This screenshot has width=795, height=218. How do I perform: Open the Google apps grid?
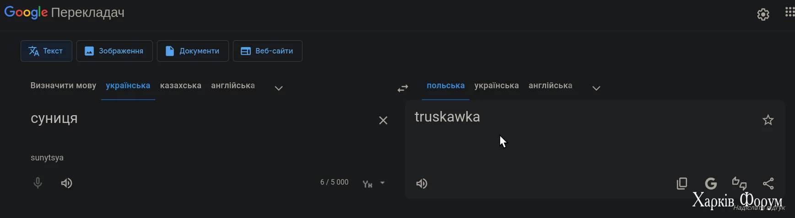point(790,12)
